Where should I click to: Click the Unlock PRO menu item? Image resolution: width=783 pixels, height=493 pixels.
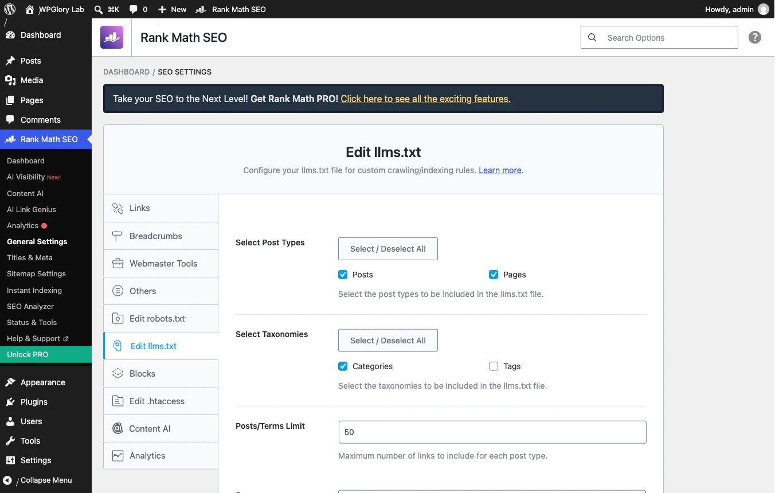[x=46, y=354]
